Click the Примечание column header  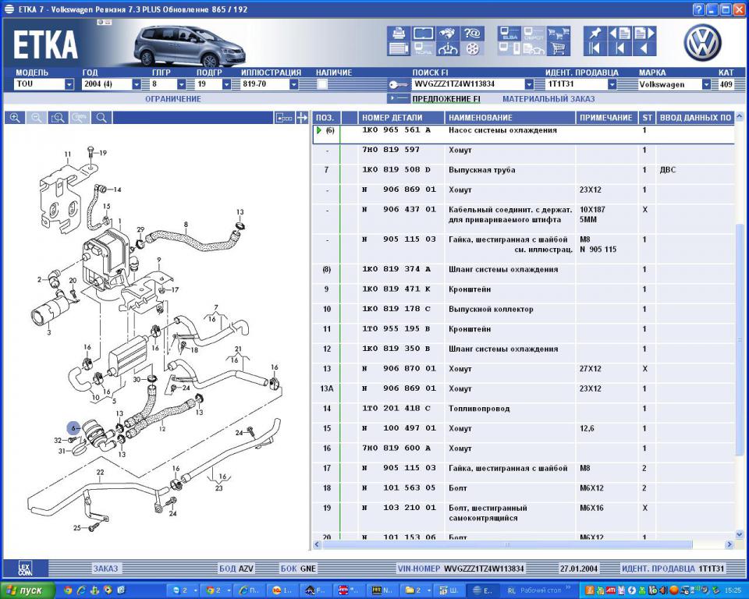tap(606, 118)
